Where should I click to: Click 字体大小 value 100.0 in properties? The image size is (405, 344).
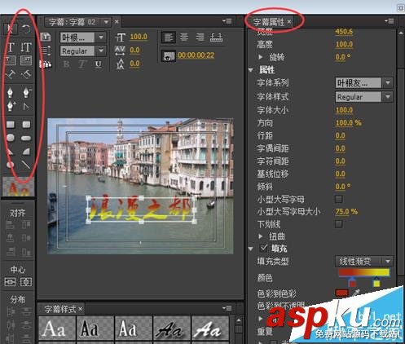[x=344, y=110]
